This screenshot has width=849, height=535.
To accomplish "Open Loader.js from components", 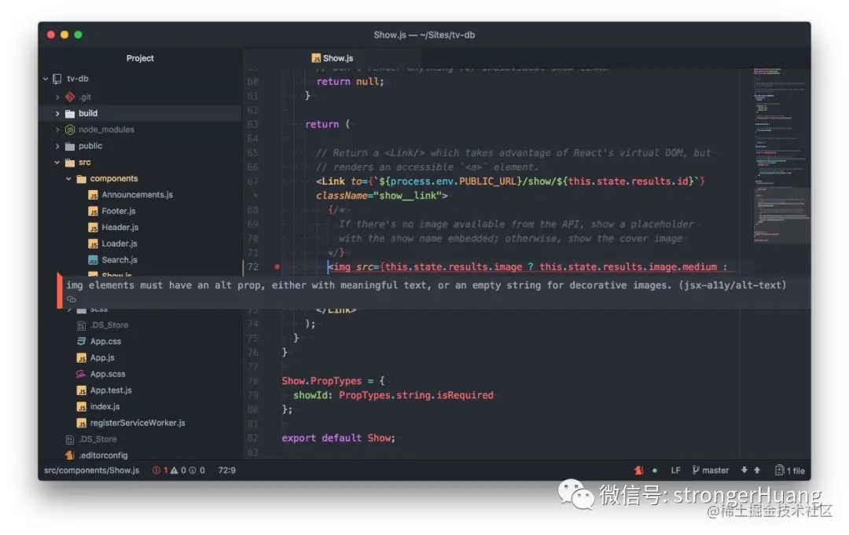I will 119,244.
